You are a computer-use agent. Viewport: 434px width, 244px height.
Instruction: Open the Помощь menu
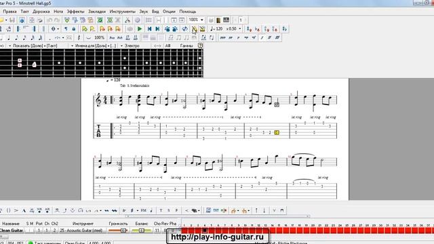[188, 12]
